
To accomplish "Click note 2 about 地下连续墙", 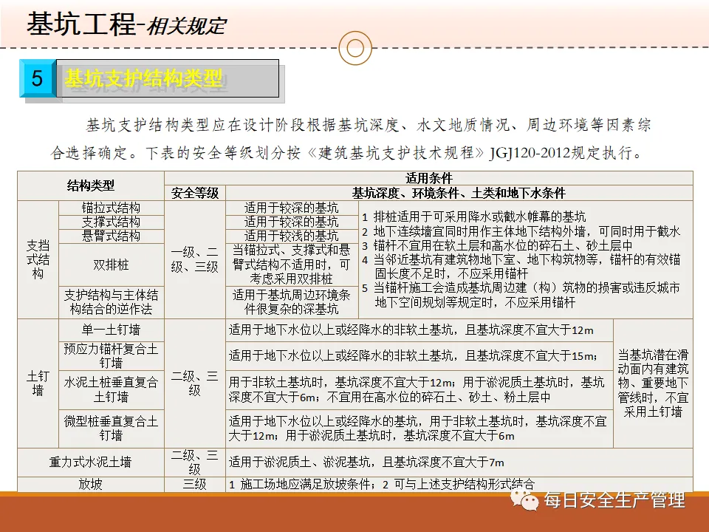I will tap(521, 231).
